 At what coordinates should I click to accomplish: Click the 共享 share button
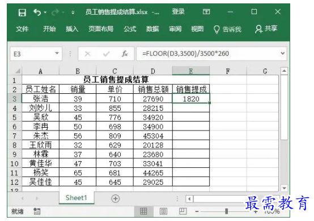[x=266, y=29]
